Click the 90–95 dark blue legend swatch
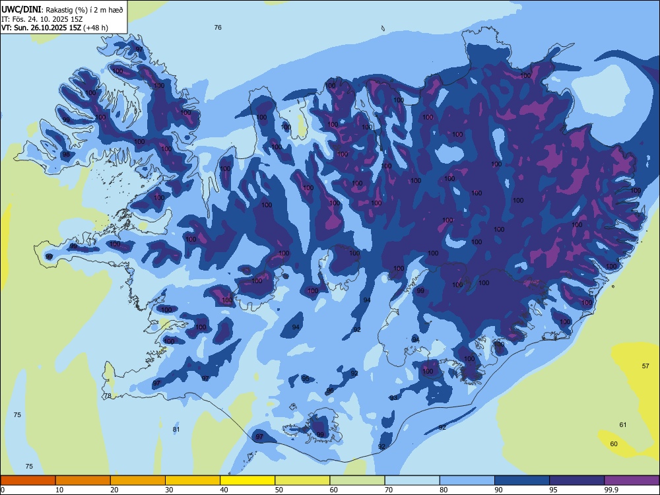The height and width of the screenshot is (495, 660). 522,480
